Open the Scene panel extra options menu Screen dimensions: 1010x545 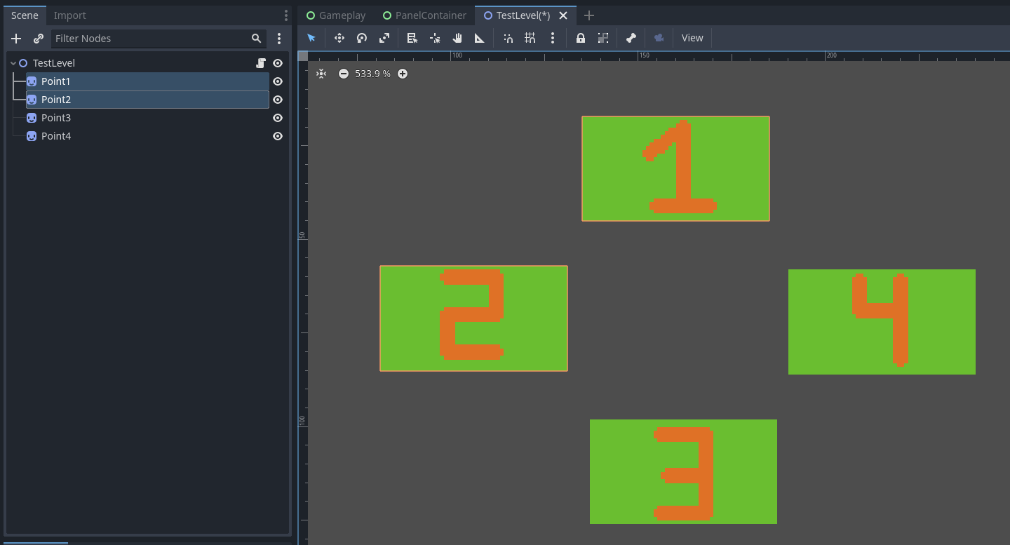point(279,39)
